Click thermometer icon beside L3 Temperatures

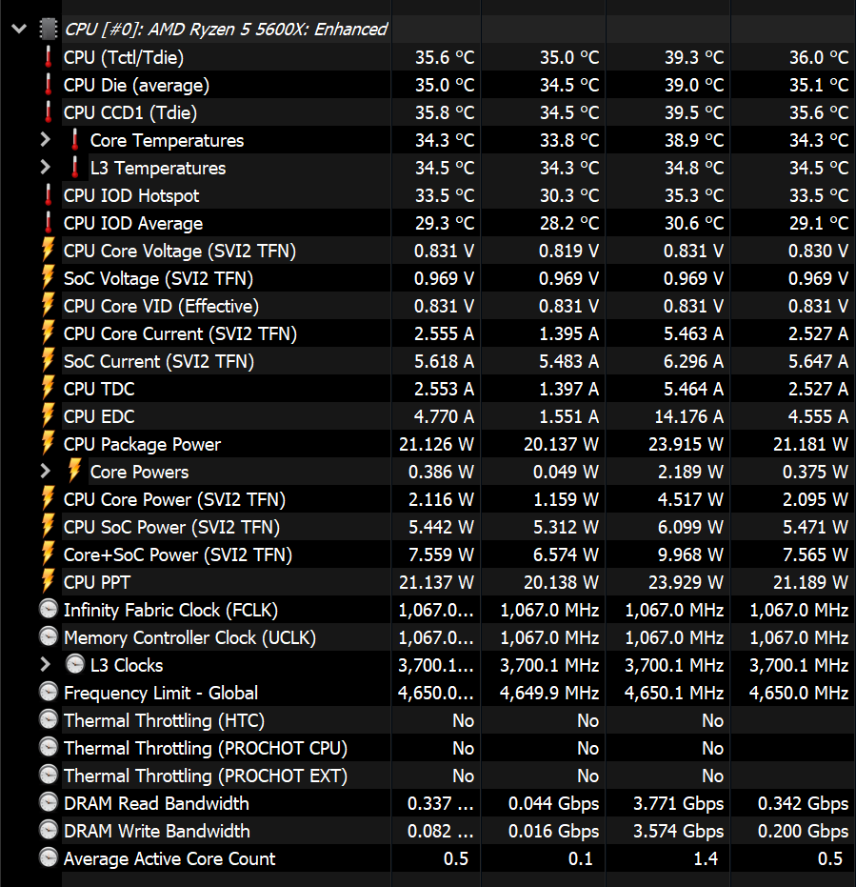coord(74,168)
